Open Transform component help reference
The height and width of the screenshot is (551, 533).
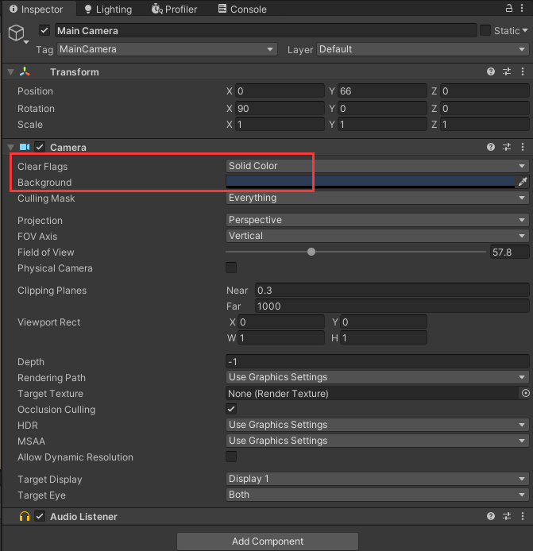click(491, 71)
